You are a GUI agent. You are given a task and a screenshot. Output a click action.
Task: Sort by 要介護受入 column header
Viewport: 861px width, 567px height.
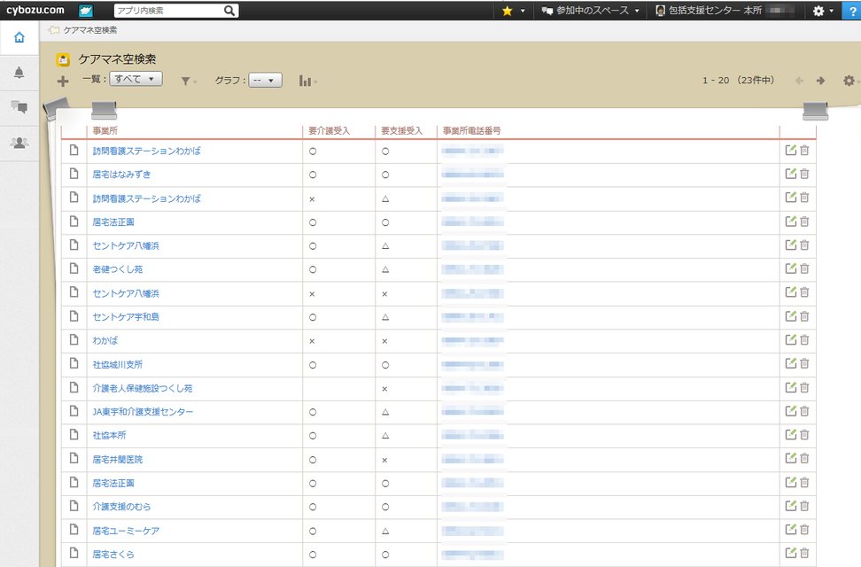[x=329, y=131]
